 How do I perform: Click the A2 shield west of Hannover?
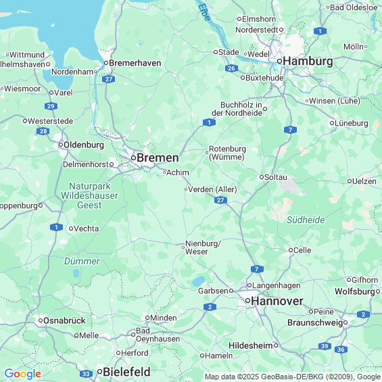[x=210, y=307]
